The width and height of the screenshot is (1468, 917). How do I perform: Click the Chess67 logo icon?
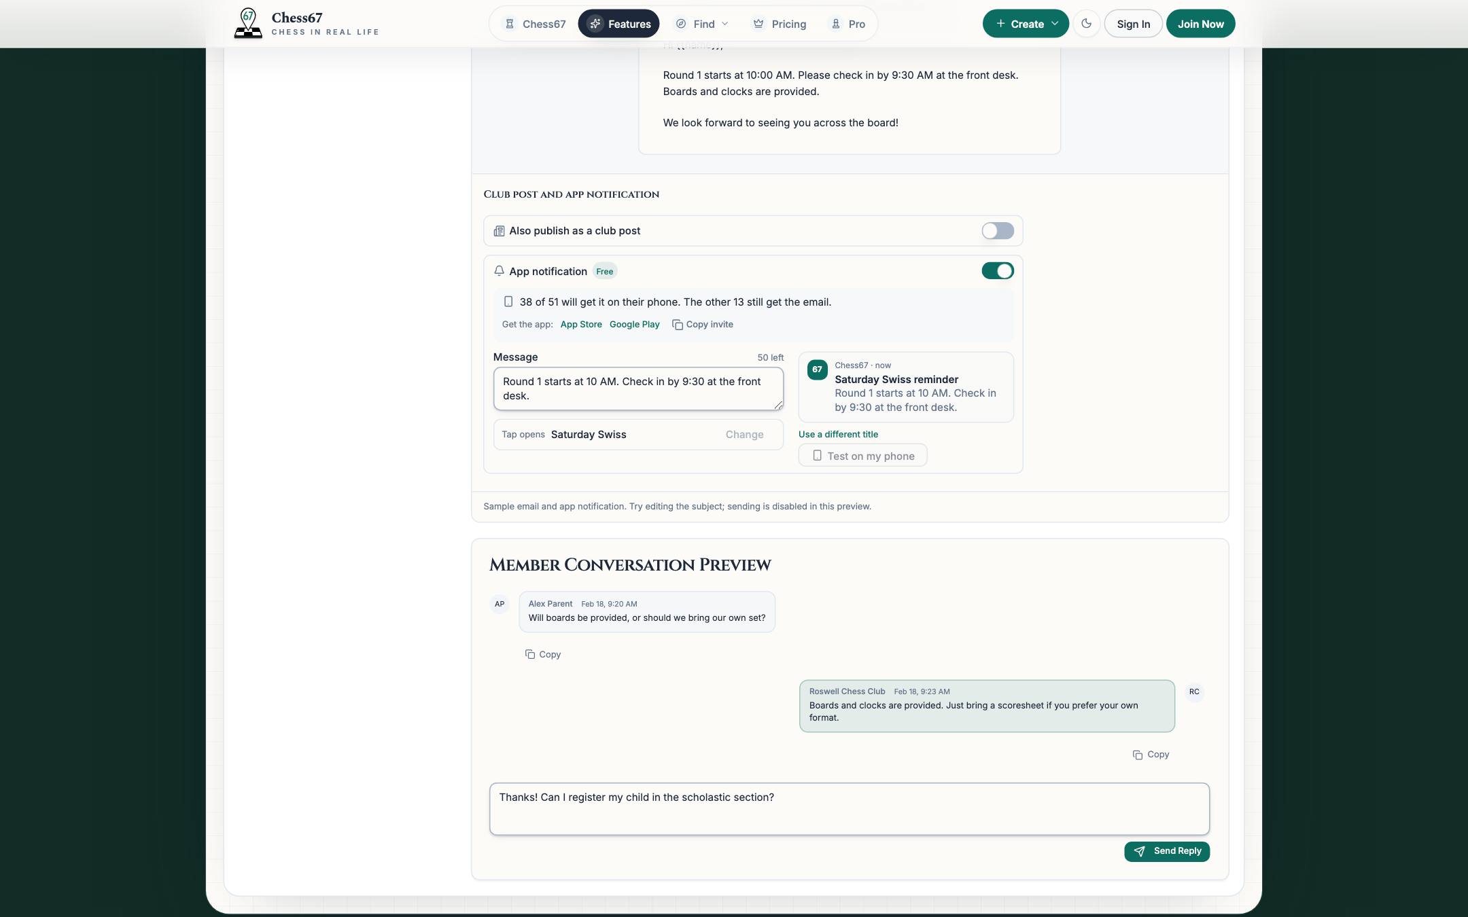(x=248, y=24)
